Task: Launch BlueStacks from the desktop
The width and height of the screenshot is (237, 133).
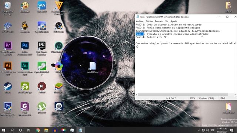Action: 59,88
